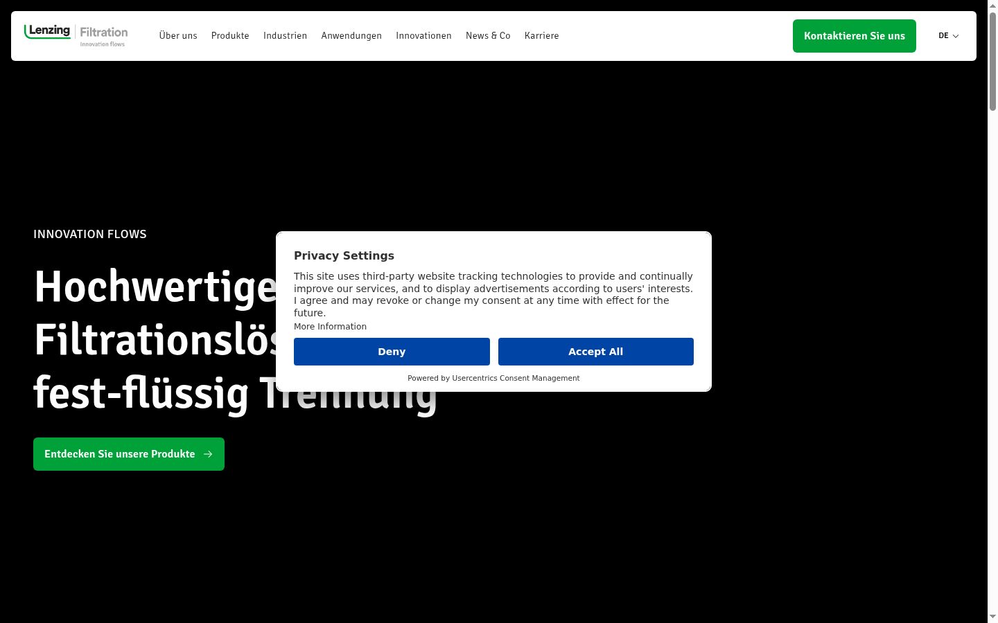The height and width of the screenshot is (623, 998).
Task: Accept All privacy tracking
Action: pyautogui.click(x=596, y=352)
